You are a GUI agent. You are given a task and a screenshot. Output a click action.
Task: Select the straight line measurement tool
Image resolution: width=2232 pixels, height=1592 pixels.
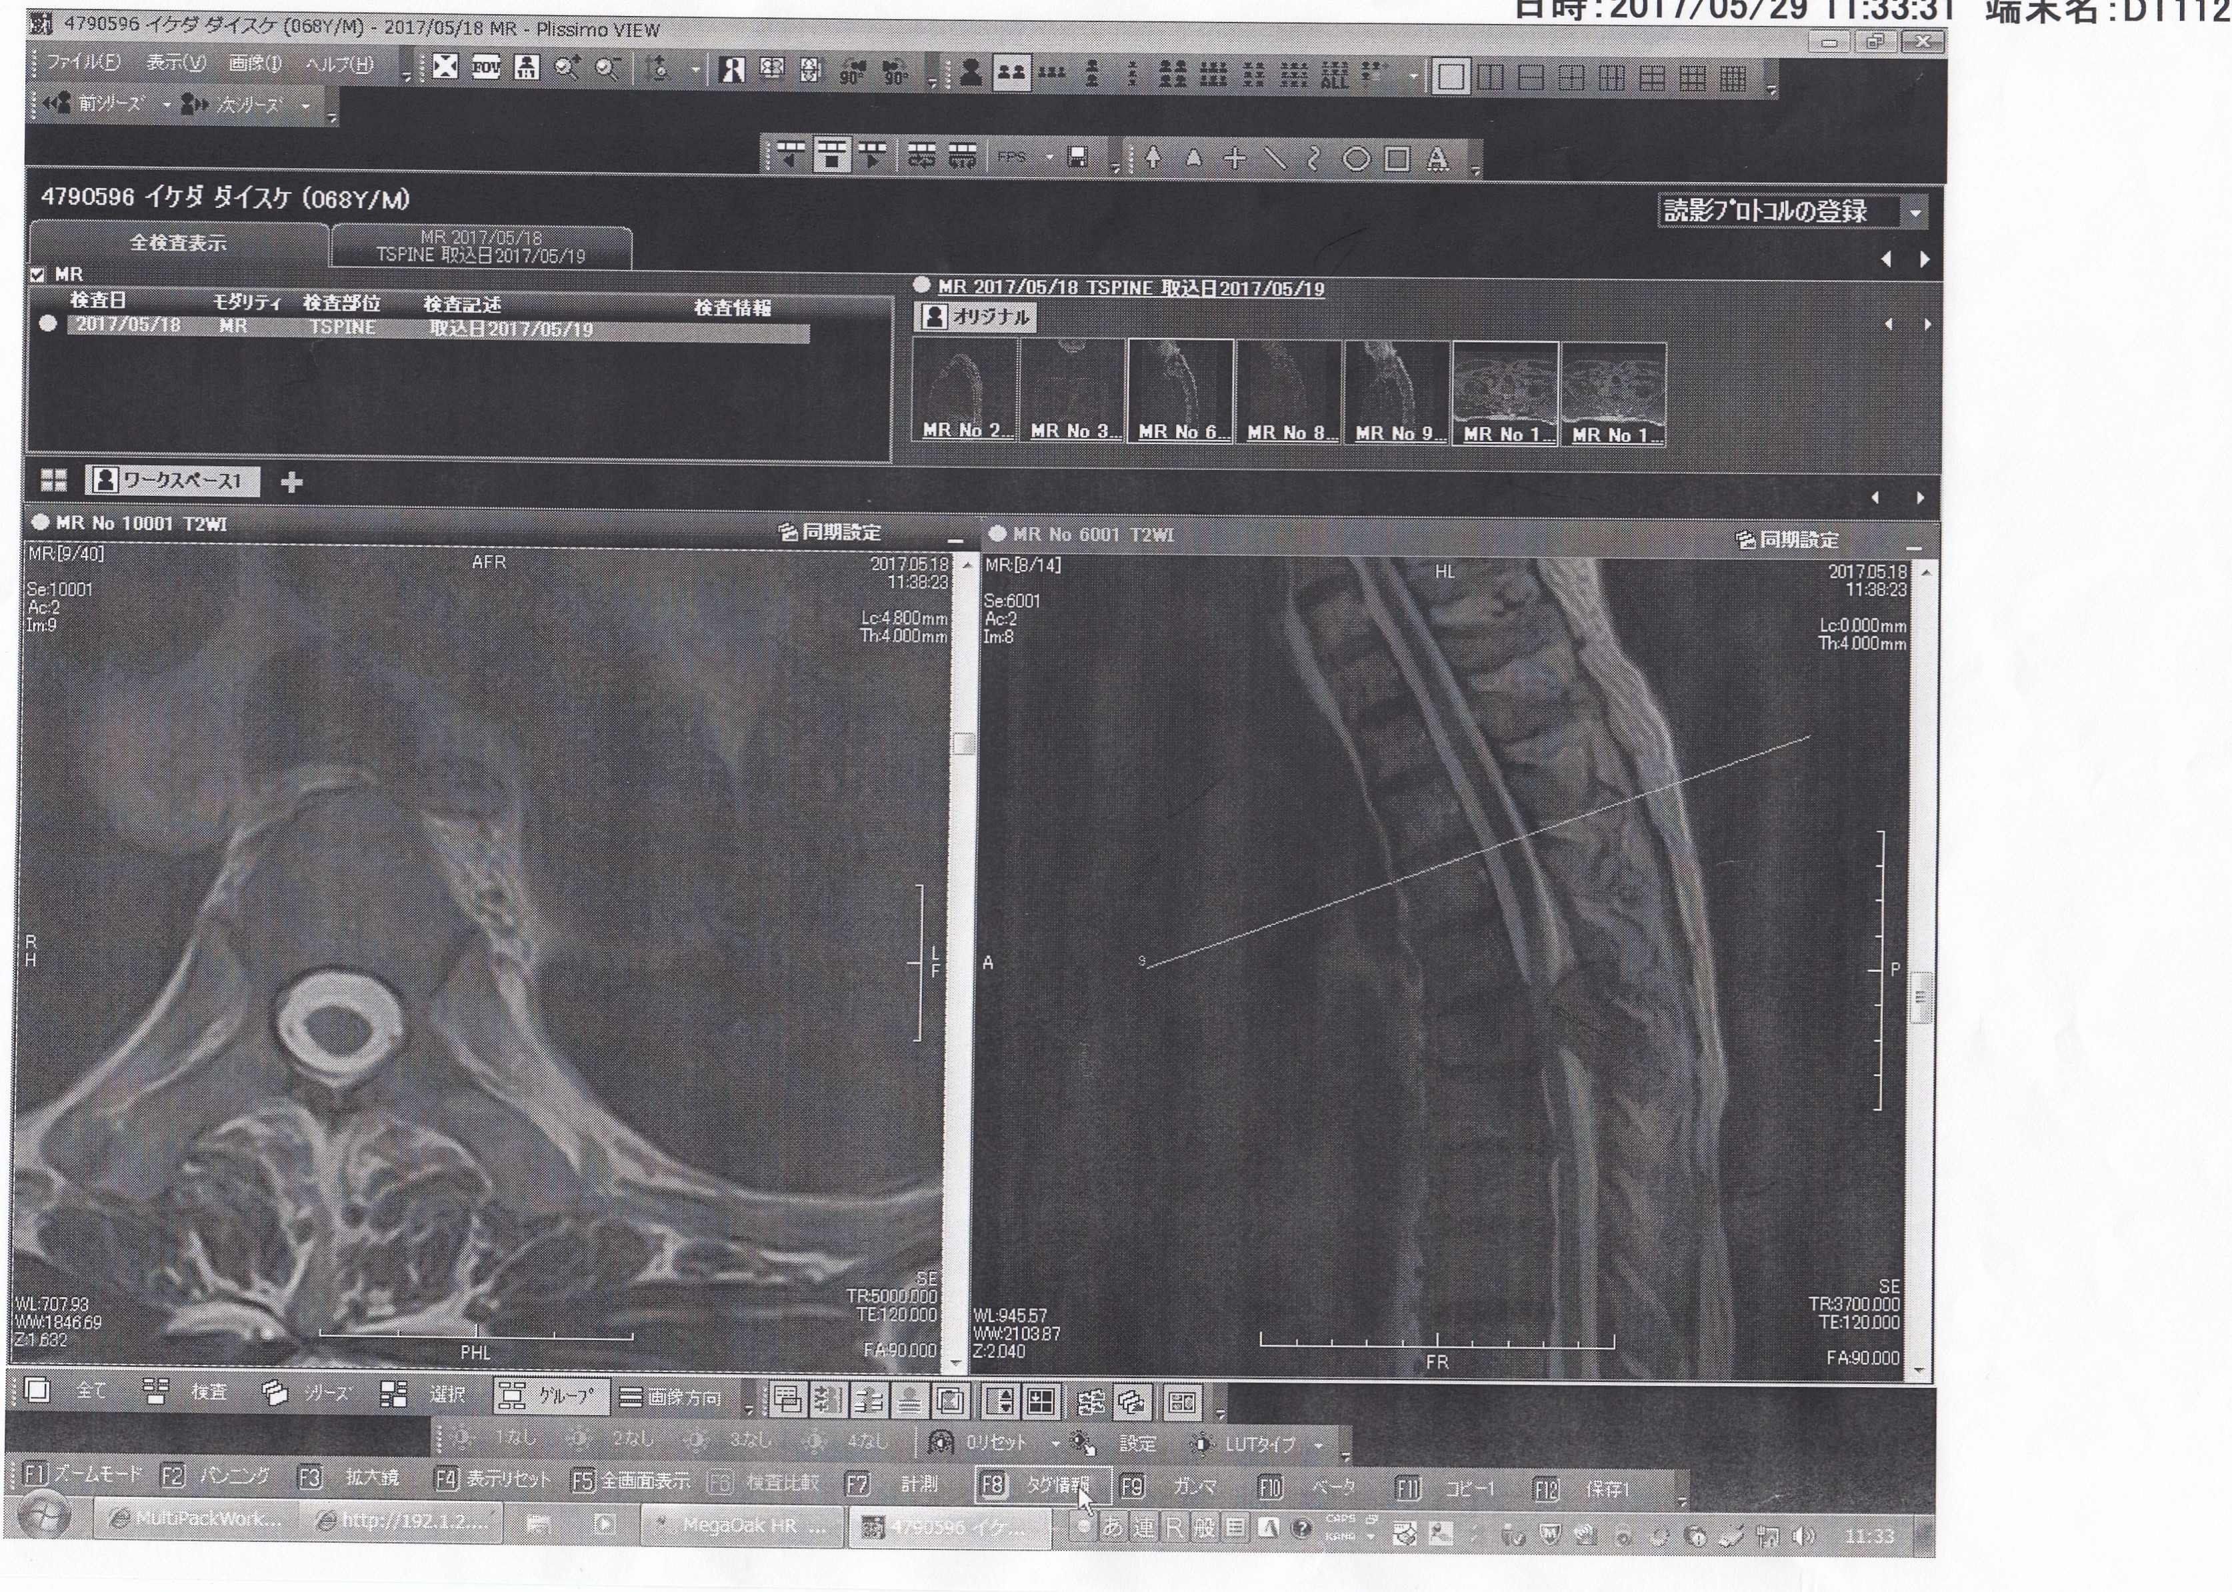[1274, 158]
